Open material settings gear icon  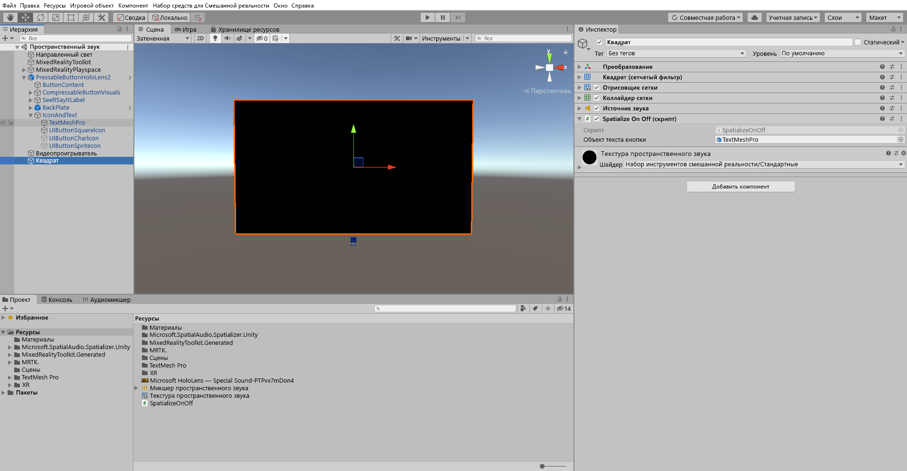903,153
